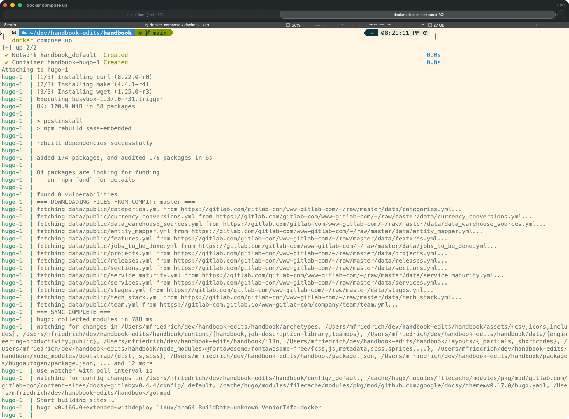Image resolution: width=569 pixels, height=419 pixels.
Task: Click 'found 0 vulnerabilities' output line
Action: [77, 194]
